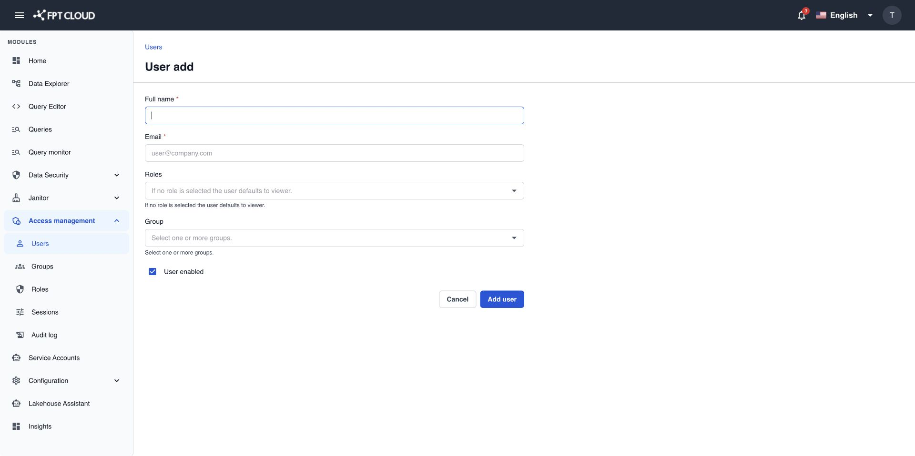This screenshot has height=456, width=915.
Task: Click the Lakehouse Assistant bot icon
Action: click(16, 404)
